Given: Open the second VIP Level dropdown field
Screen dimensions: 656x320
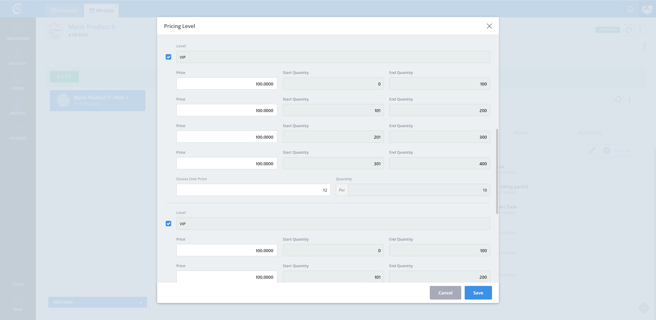Looking at the screenshot, I should click(x=333, y=224).
